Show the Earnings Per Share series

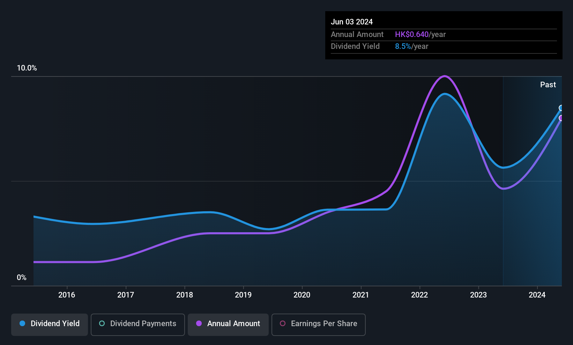pos(319,324)
